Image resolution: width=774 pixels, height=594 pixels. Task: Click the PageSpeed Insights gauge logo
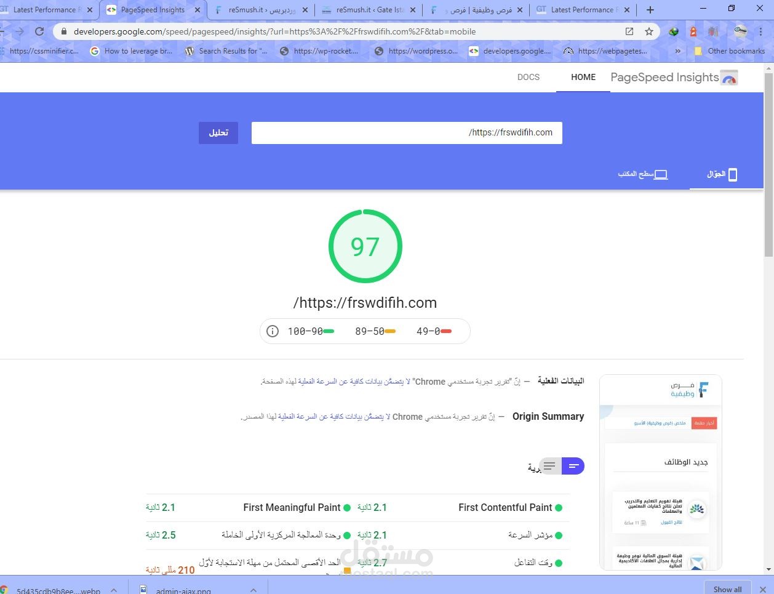coord(729,78)
